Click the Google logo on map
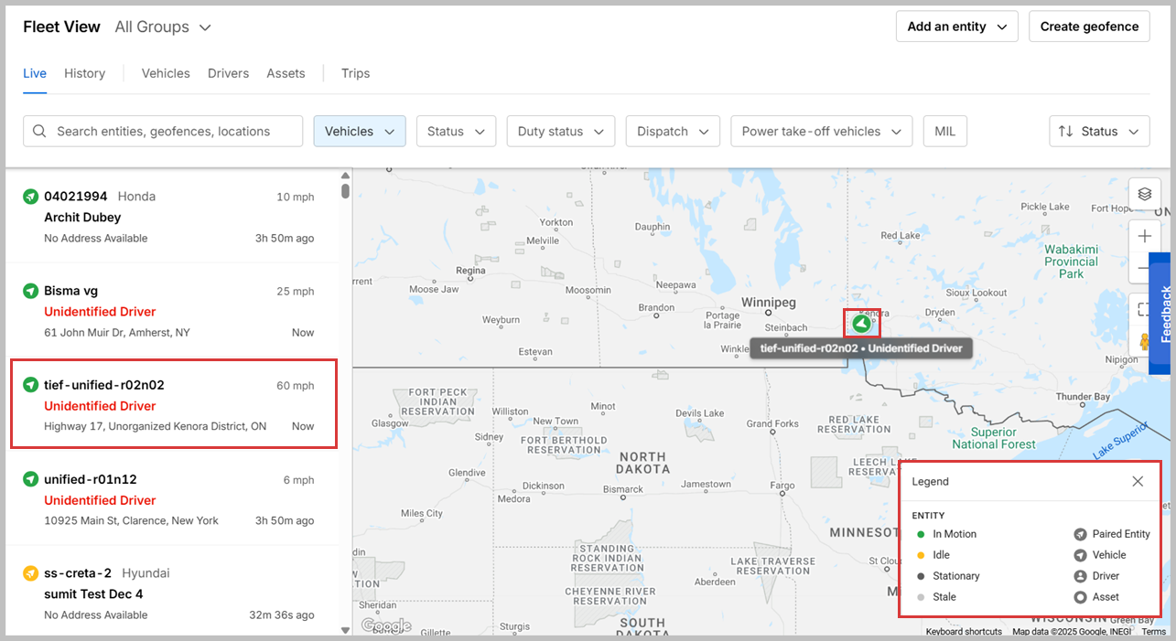 (386, 625)
